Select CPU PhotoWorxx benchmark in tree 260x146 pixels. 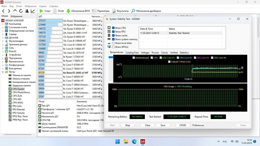[21, 92]
